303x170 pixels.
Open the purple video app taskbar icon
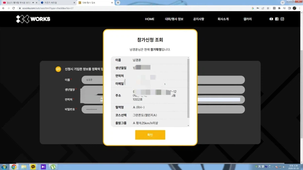(x=43, y=167)
